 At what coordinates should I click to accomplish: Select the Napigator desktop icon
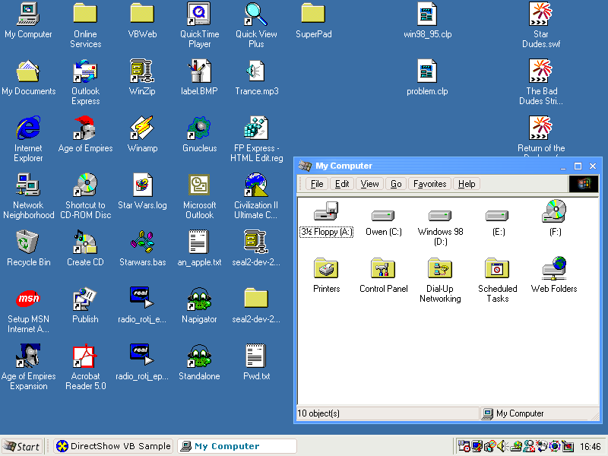(199, 300)
